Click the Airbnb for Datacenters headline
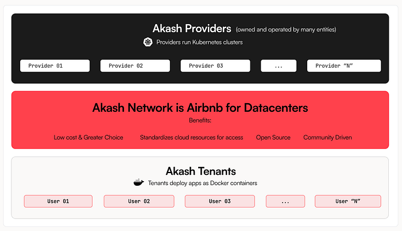 tap(200, 107)
